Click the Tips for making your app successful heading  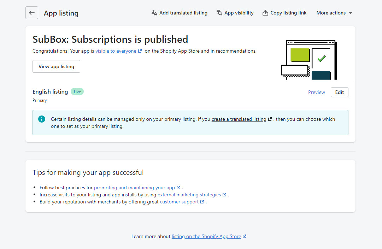coord(88,173)
